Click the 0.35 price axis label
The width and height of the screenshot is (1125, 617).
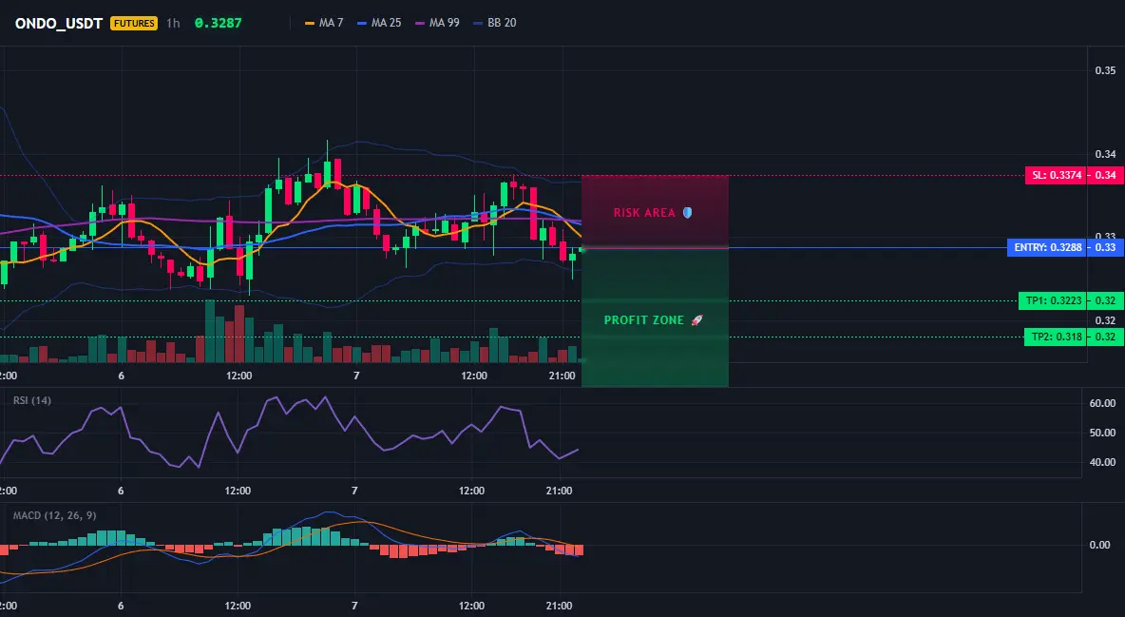[1105, 70]
